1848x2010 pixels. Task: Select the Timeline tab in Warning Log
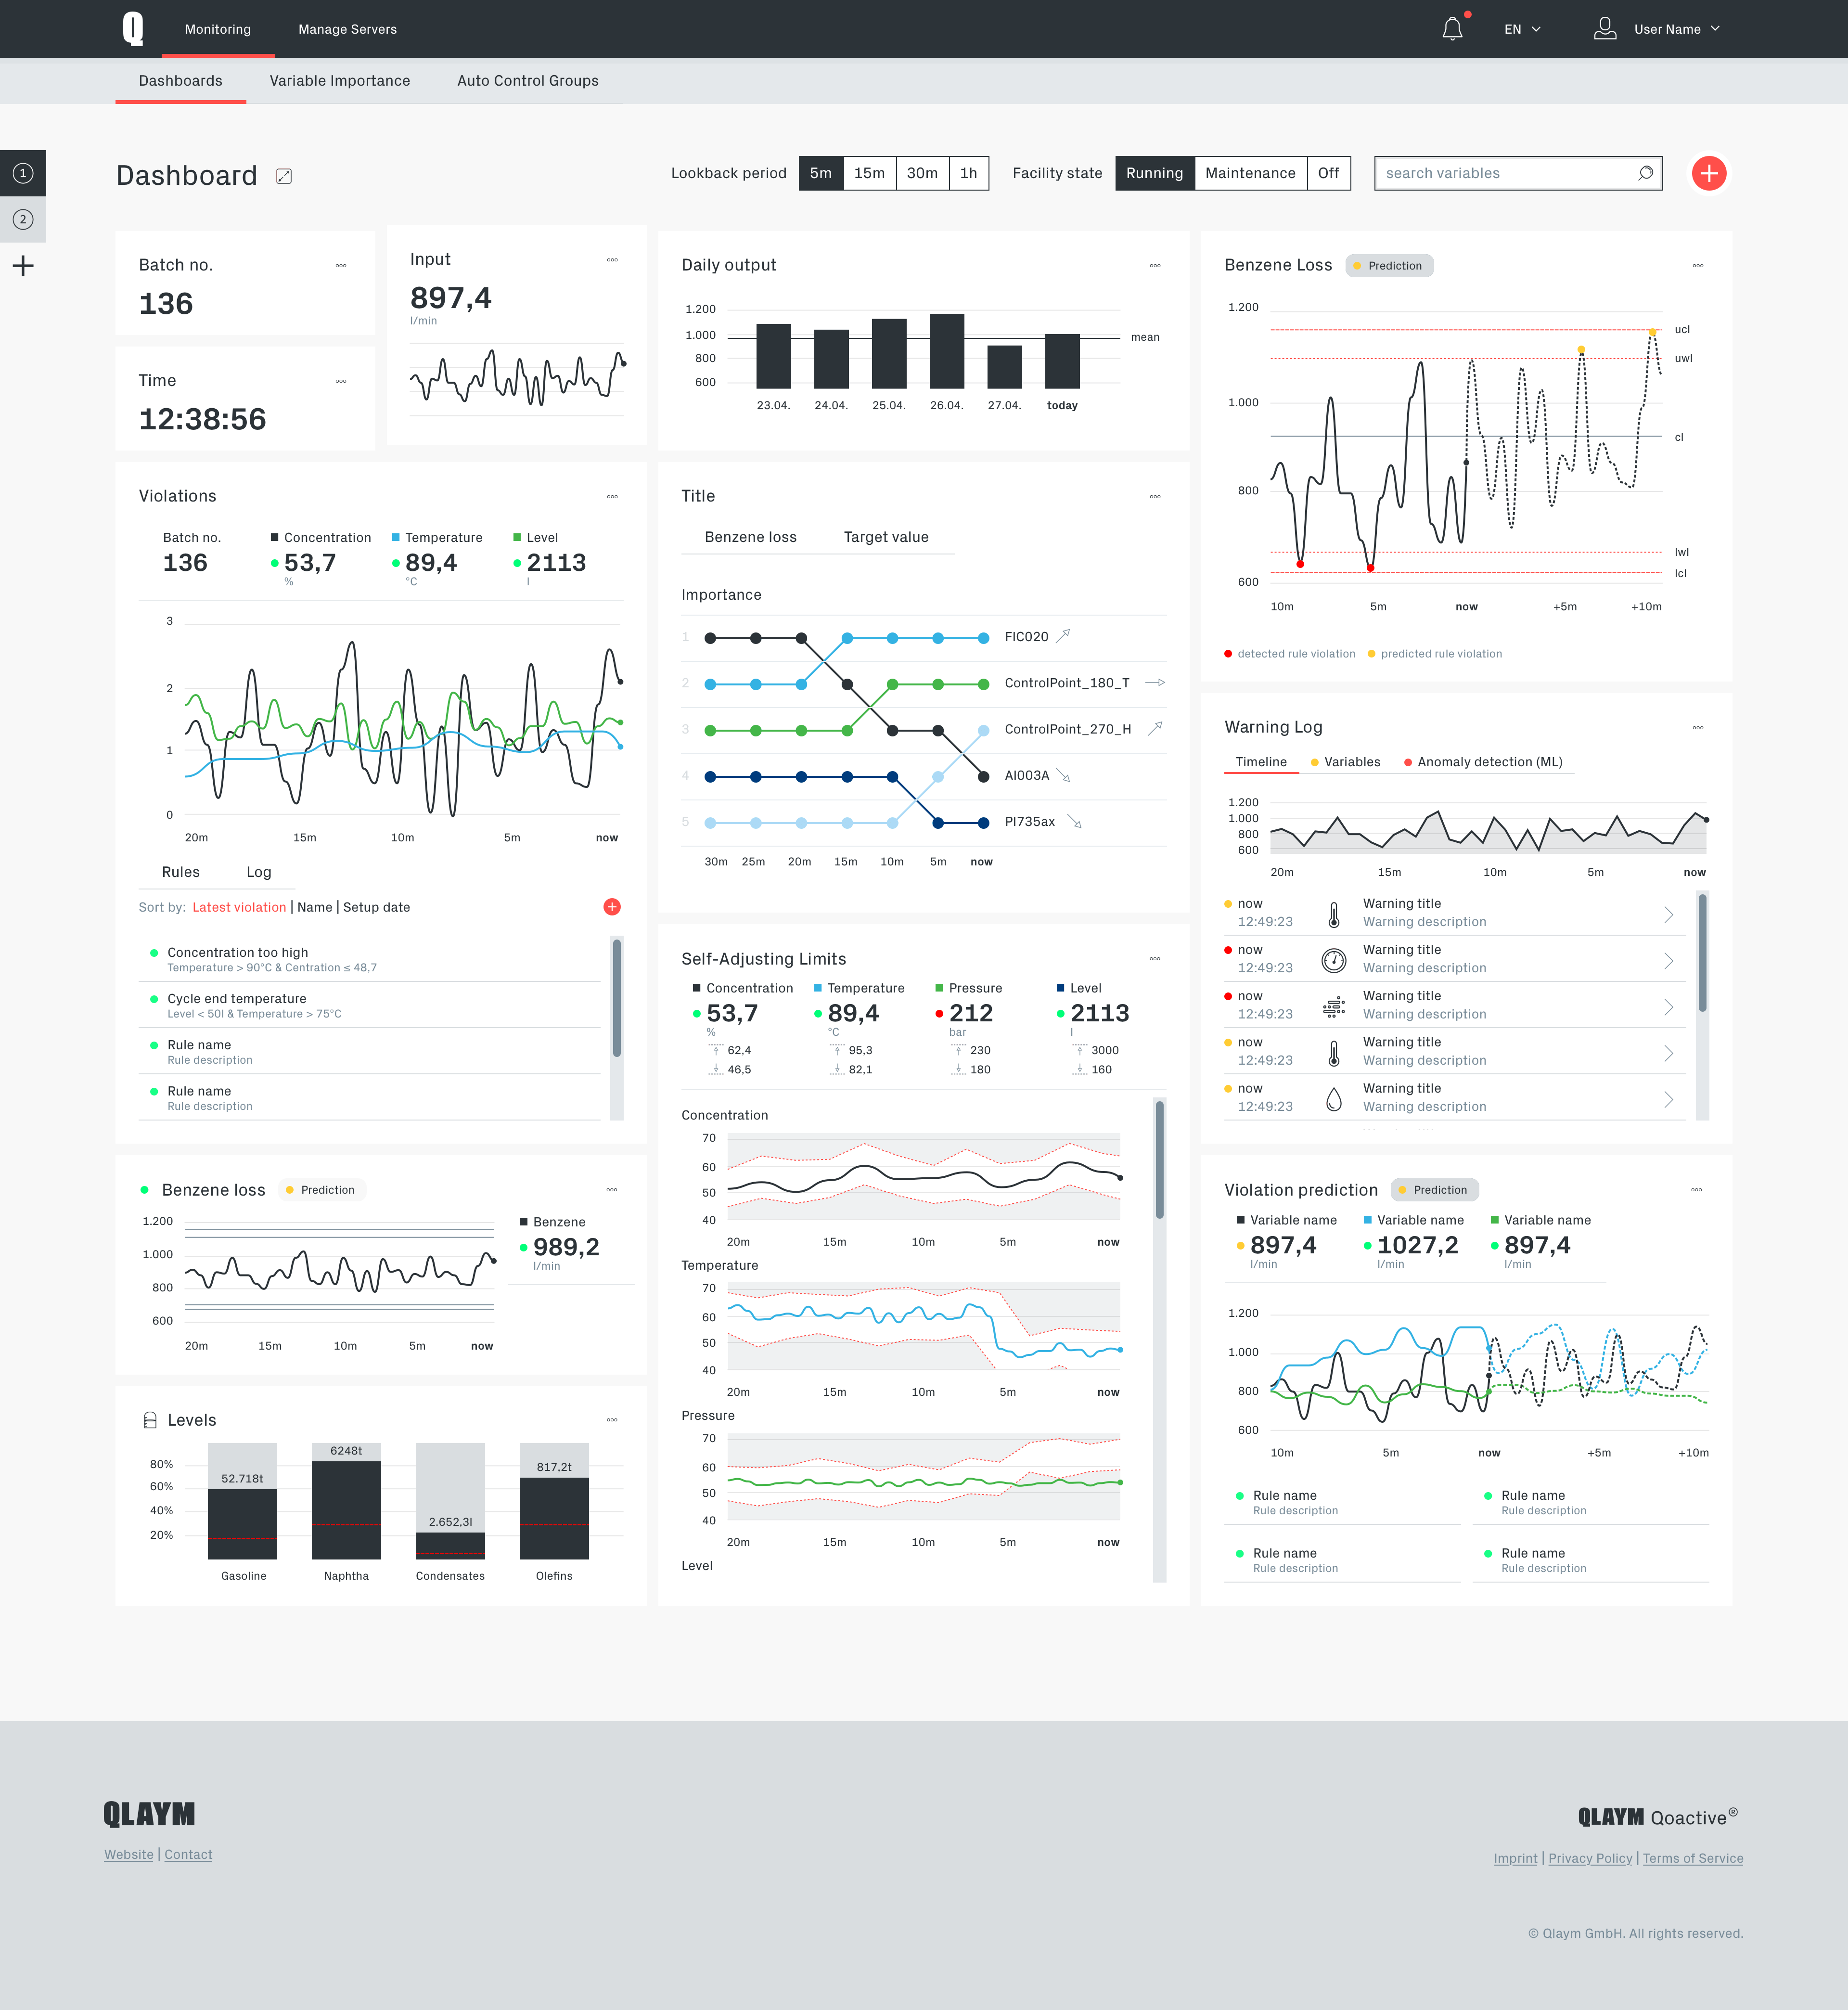[1261, 762]
